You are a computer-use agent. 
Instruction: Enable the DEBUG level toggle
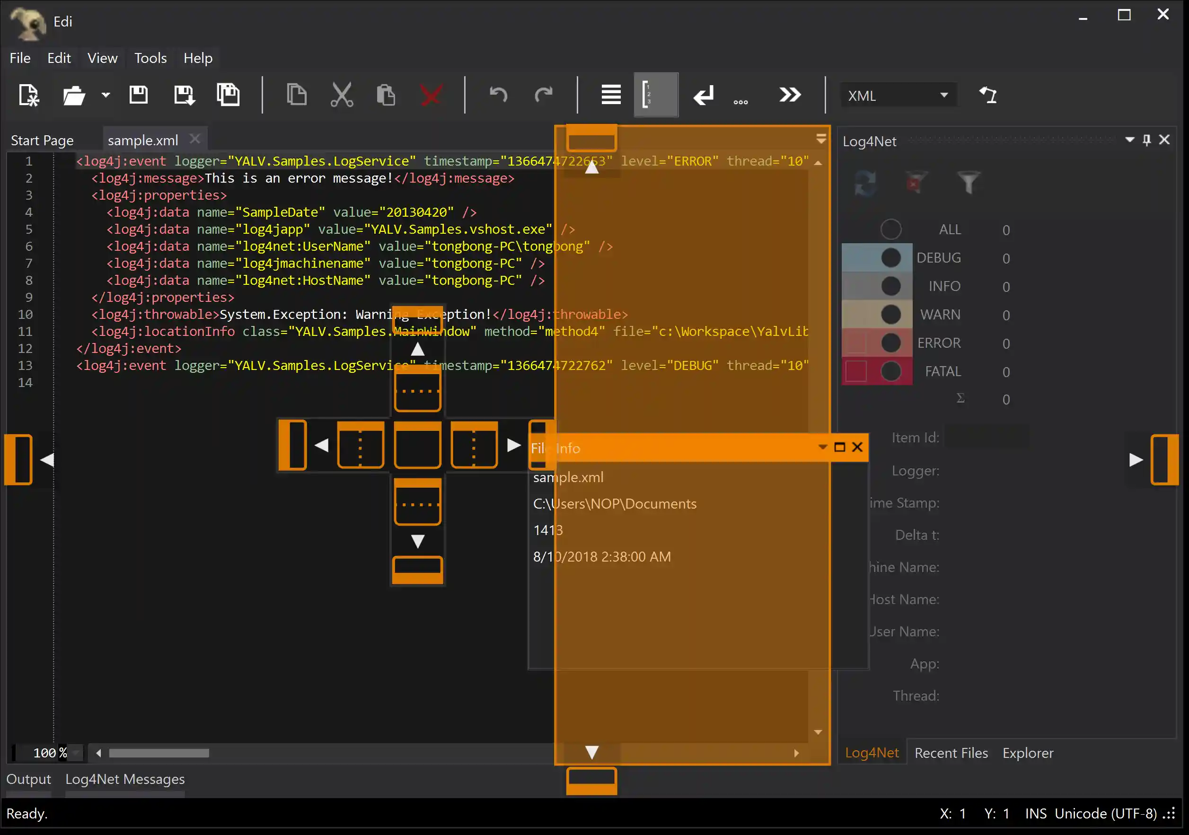891,257
